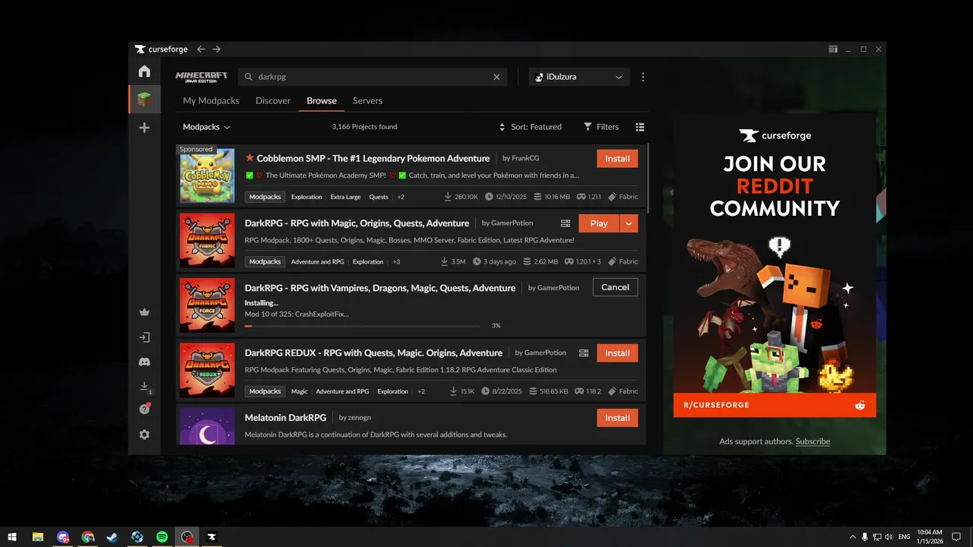Install DarkRPG REDUX modpack
Screen dimensions: 973x547
click(617, 353)
